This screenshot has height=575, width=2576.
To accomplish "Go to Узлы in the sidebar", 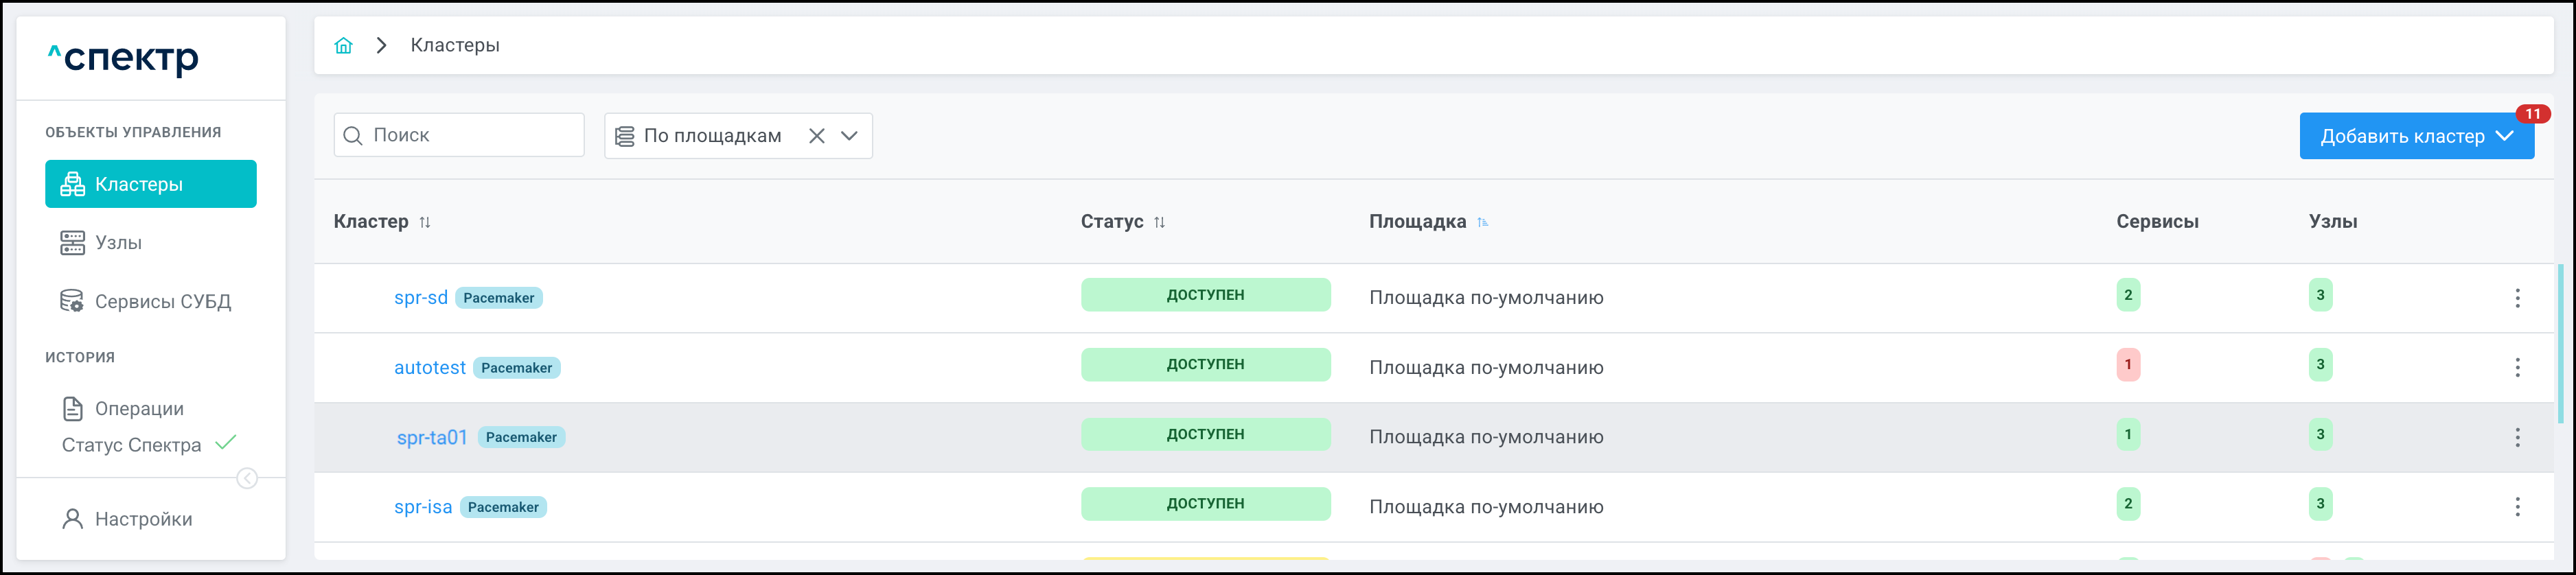I will tap(118, 243).
